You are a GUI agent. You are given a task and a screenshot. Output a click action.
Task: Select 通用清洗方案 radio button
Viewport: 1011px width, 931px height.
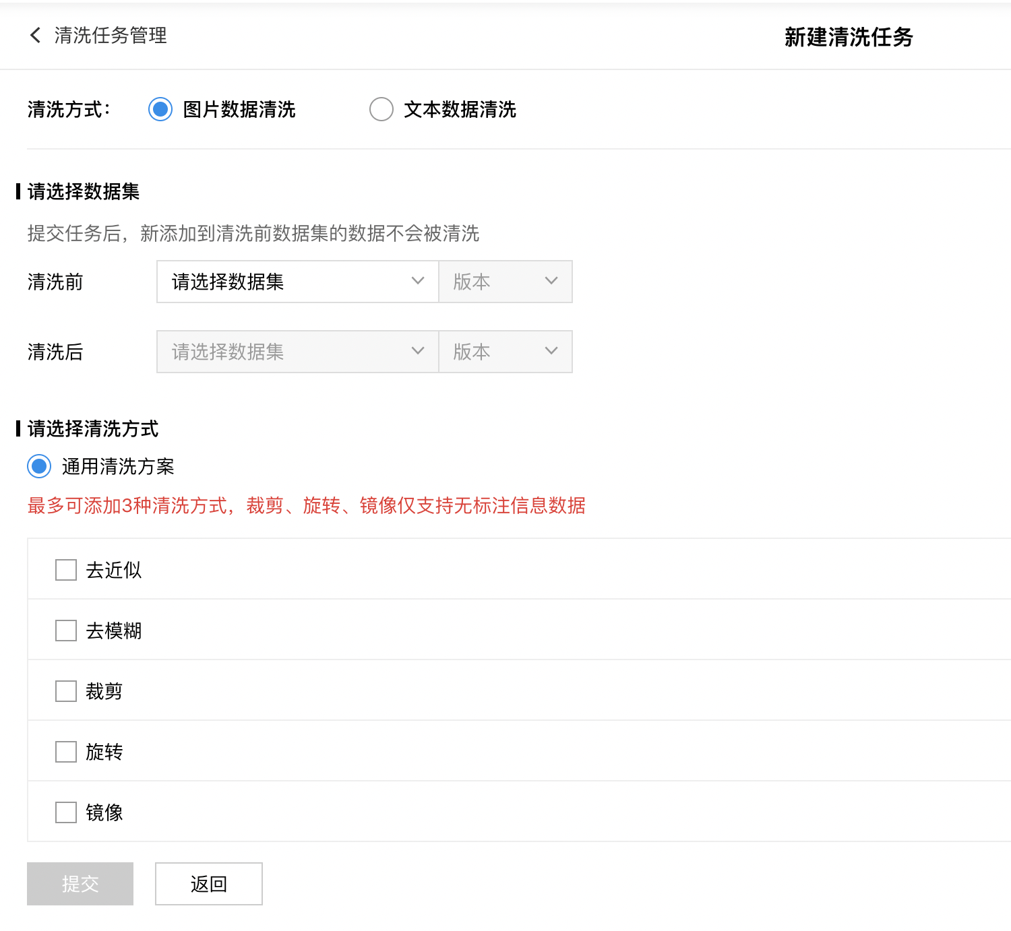(x=39, y=466)
